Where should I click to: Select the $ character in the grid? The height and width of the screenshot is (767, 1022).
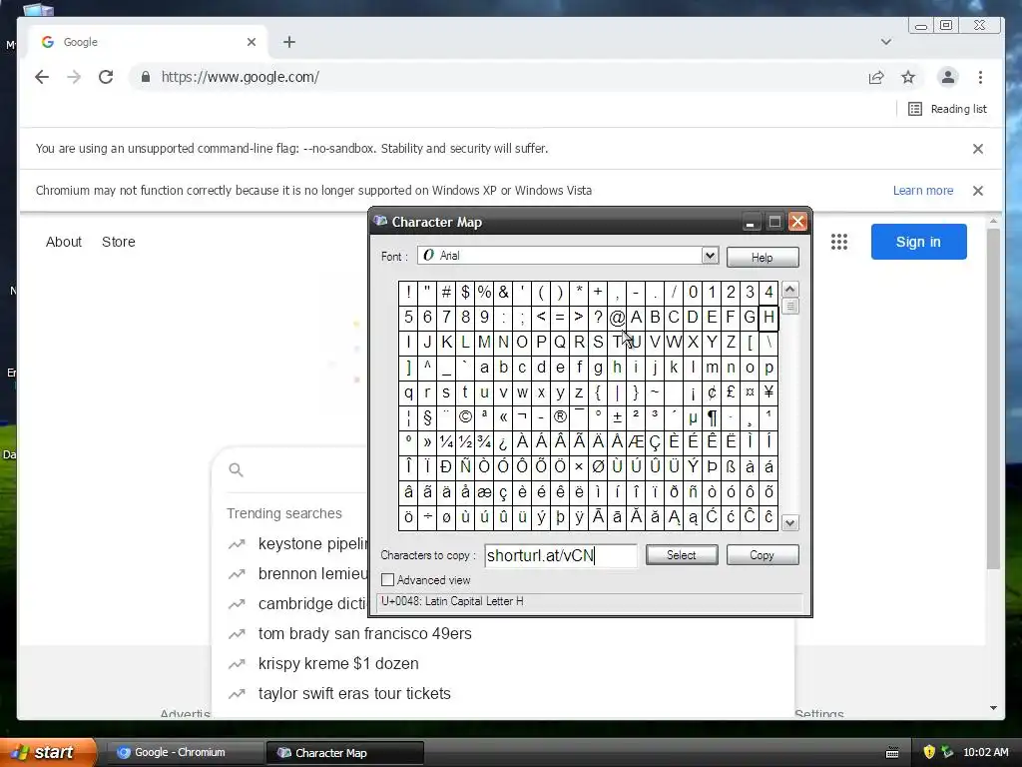click(x=465, y=293)
